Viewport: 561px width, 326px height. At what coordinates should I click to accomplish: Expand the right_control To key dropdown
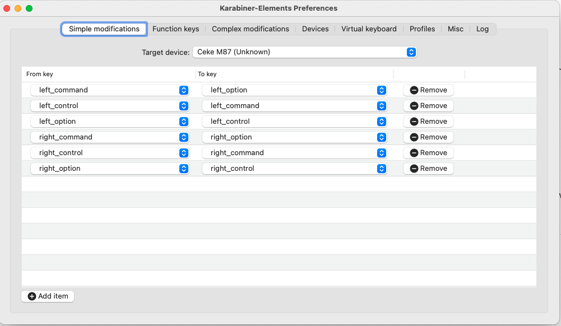[294, 169]
